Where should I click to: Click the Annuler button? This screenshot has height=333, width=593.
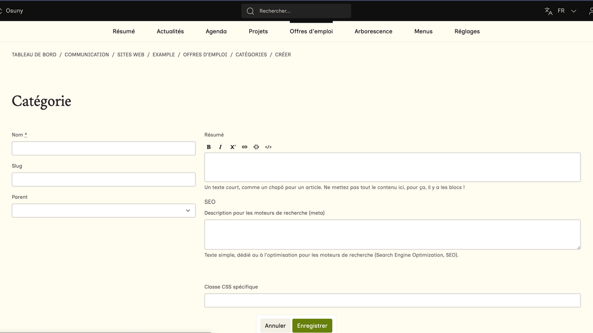coord(275,326)
